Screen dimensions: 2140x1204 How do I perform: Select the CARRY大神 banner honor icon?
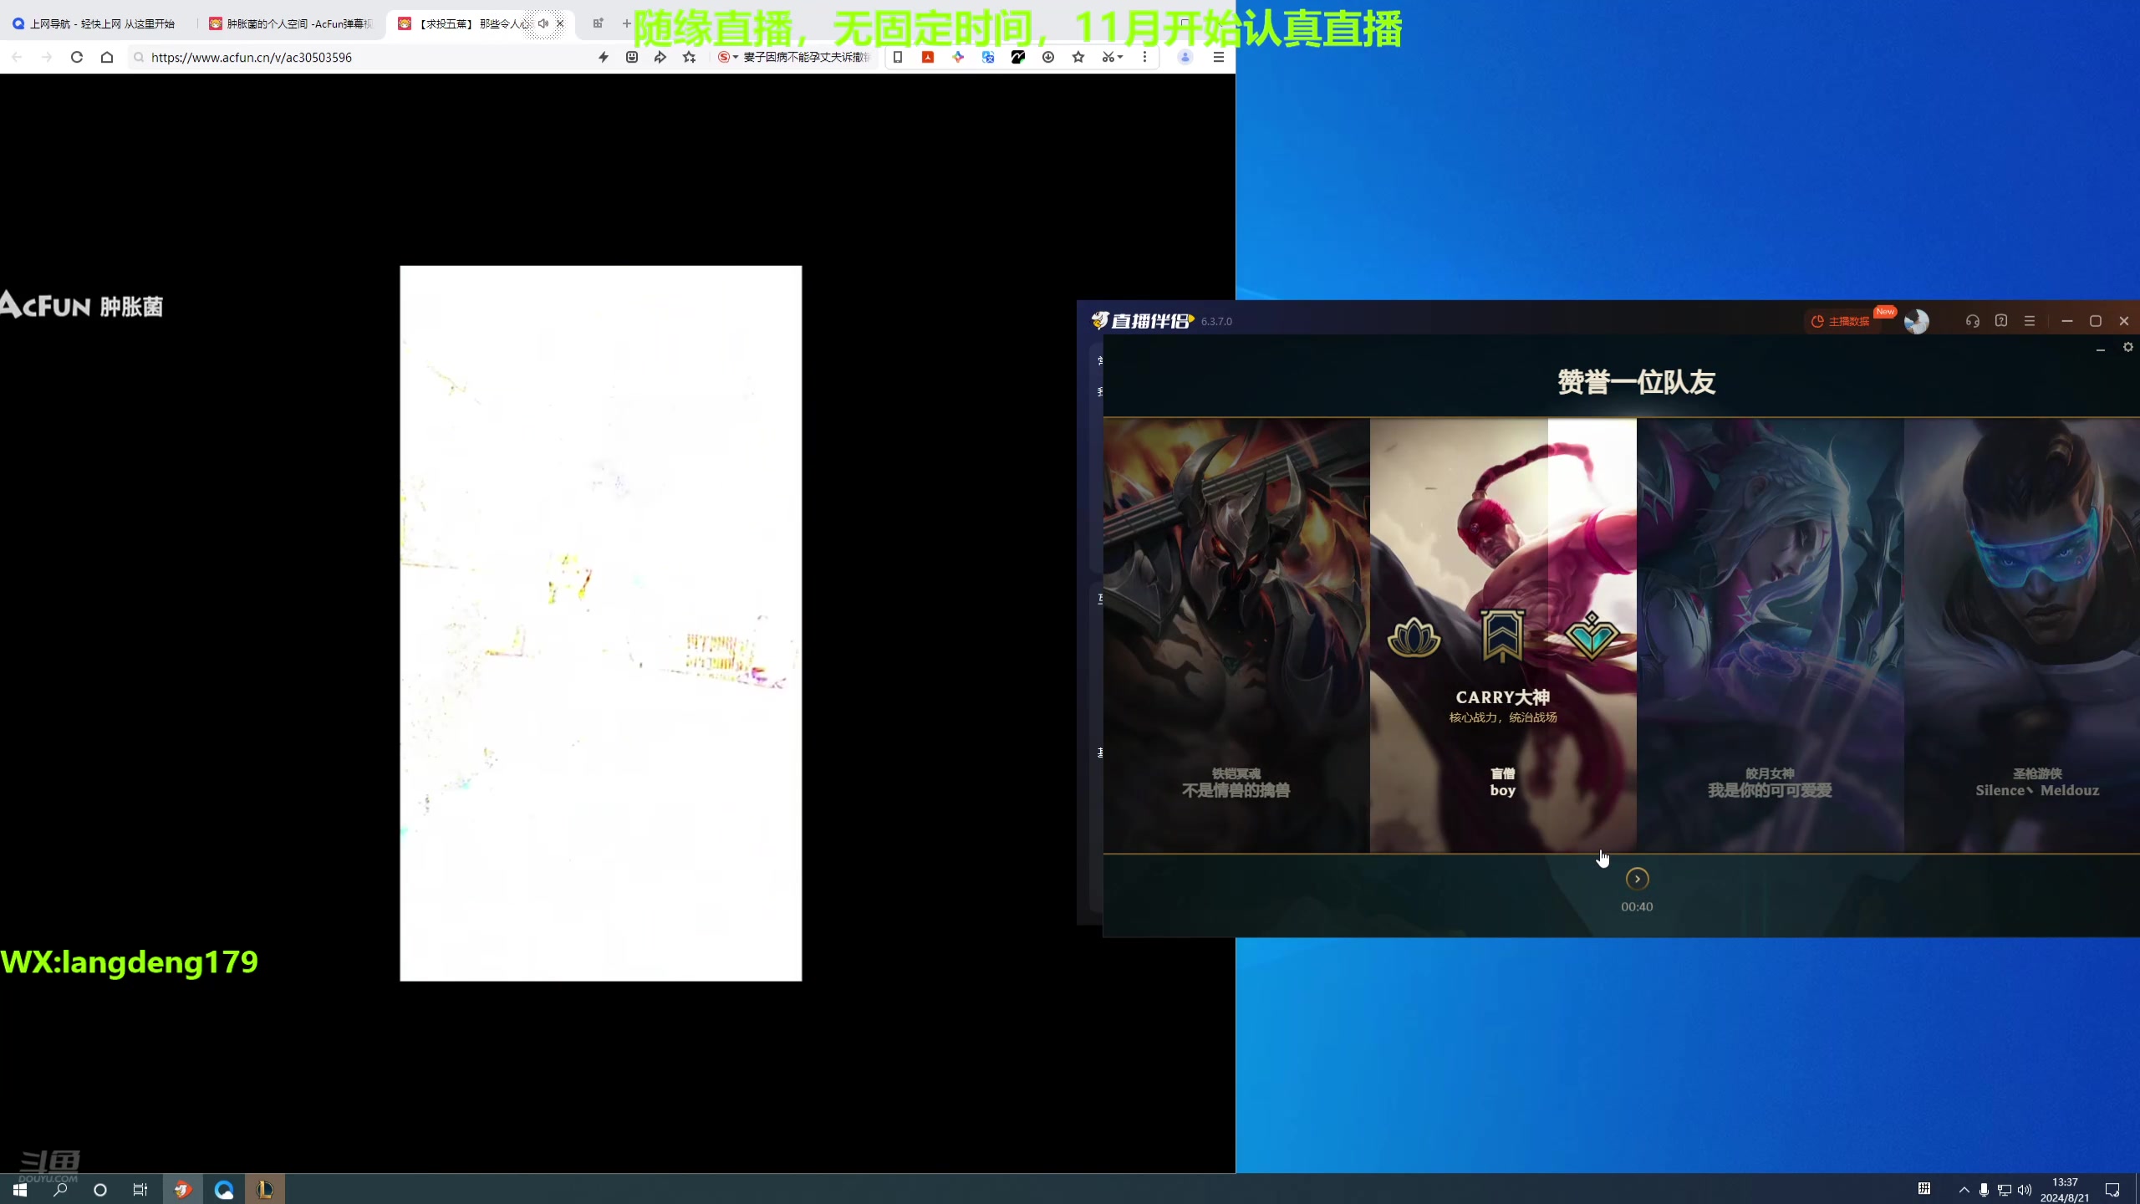(1502, 635)
